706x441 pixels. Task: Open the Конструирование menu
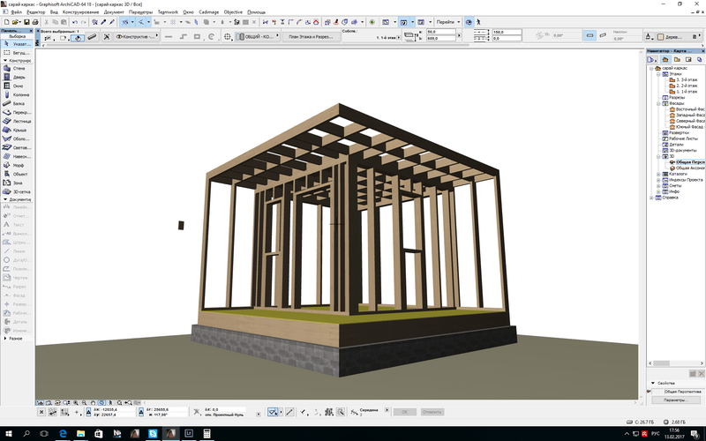click(82, 12)
